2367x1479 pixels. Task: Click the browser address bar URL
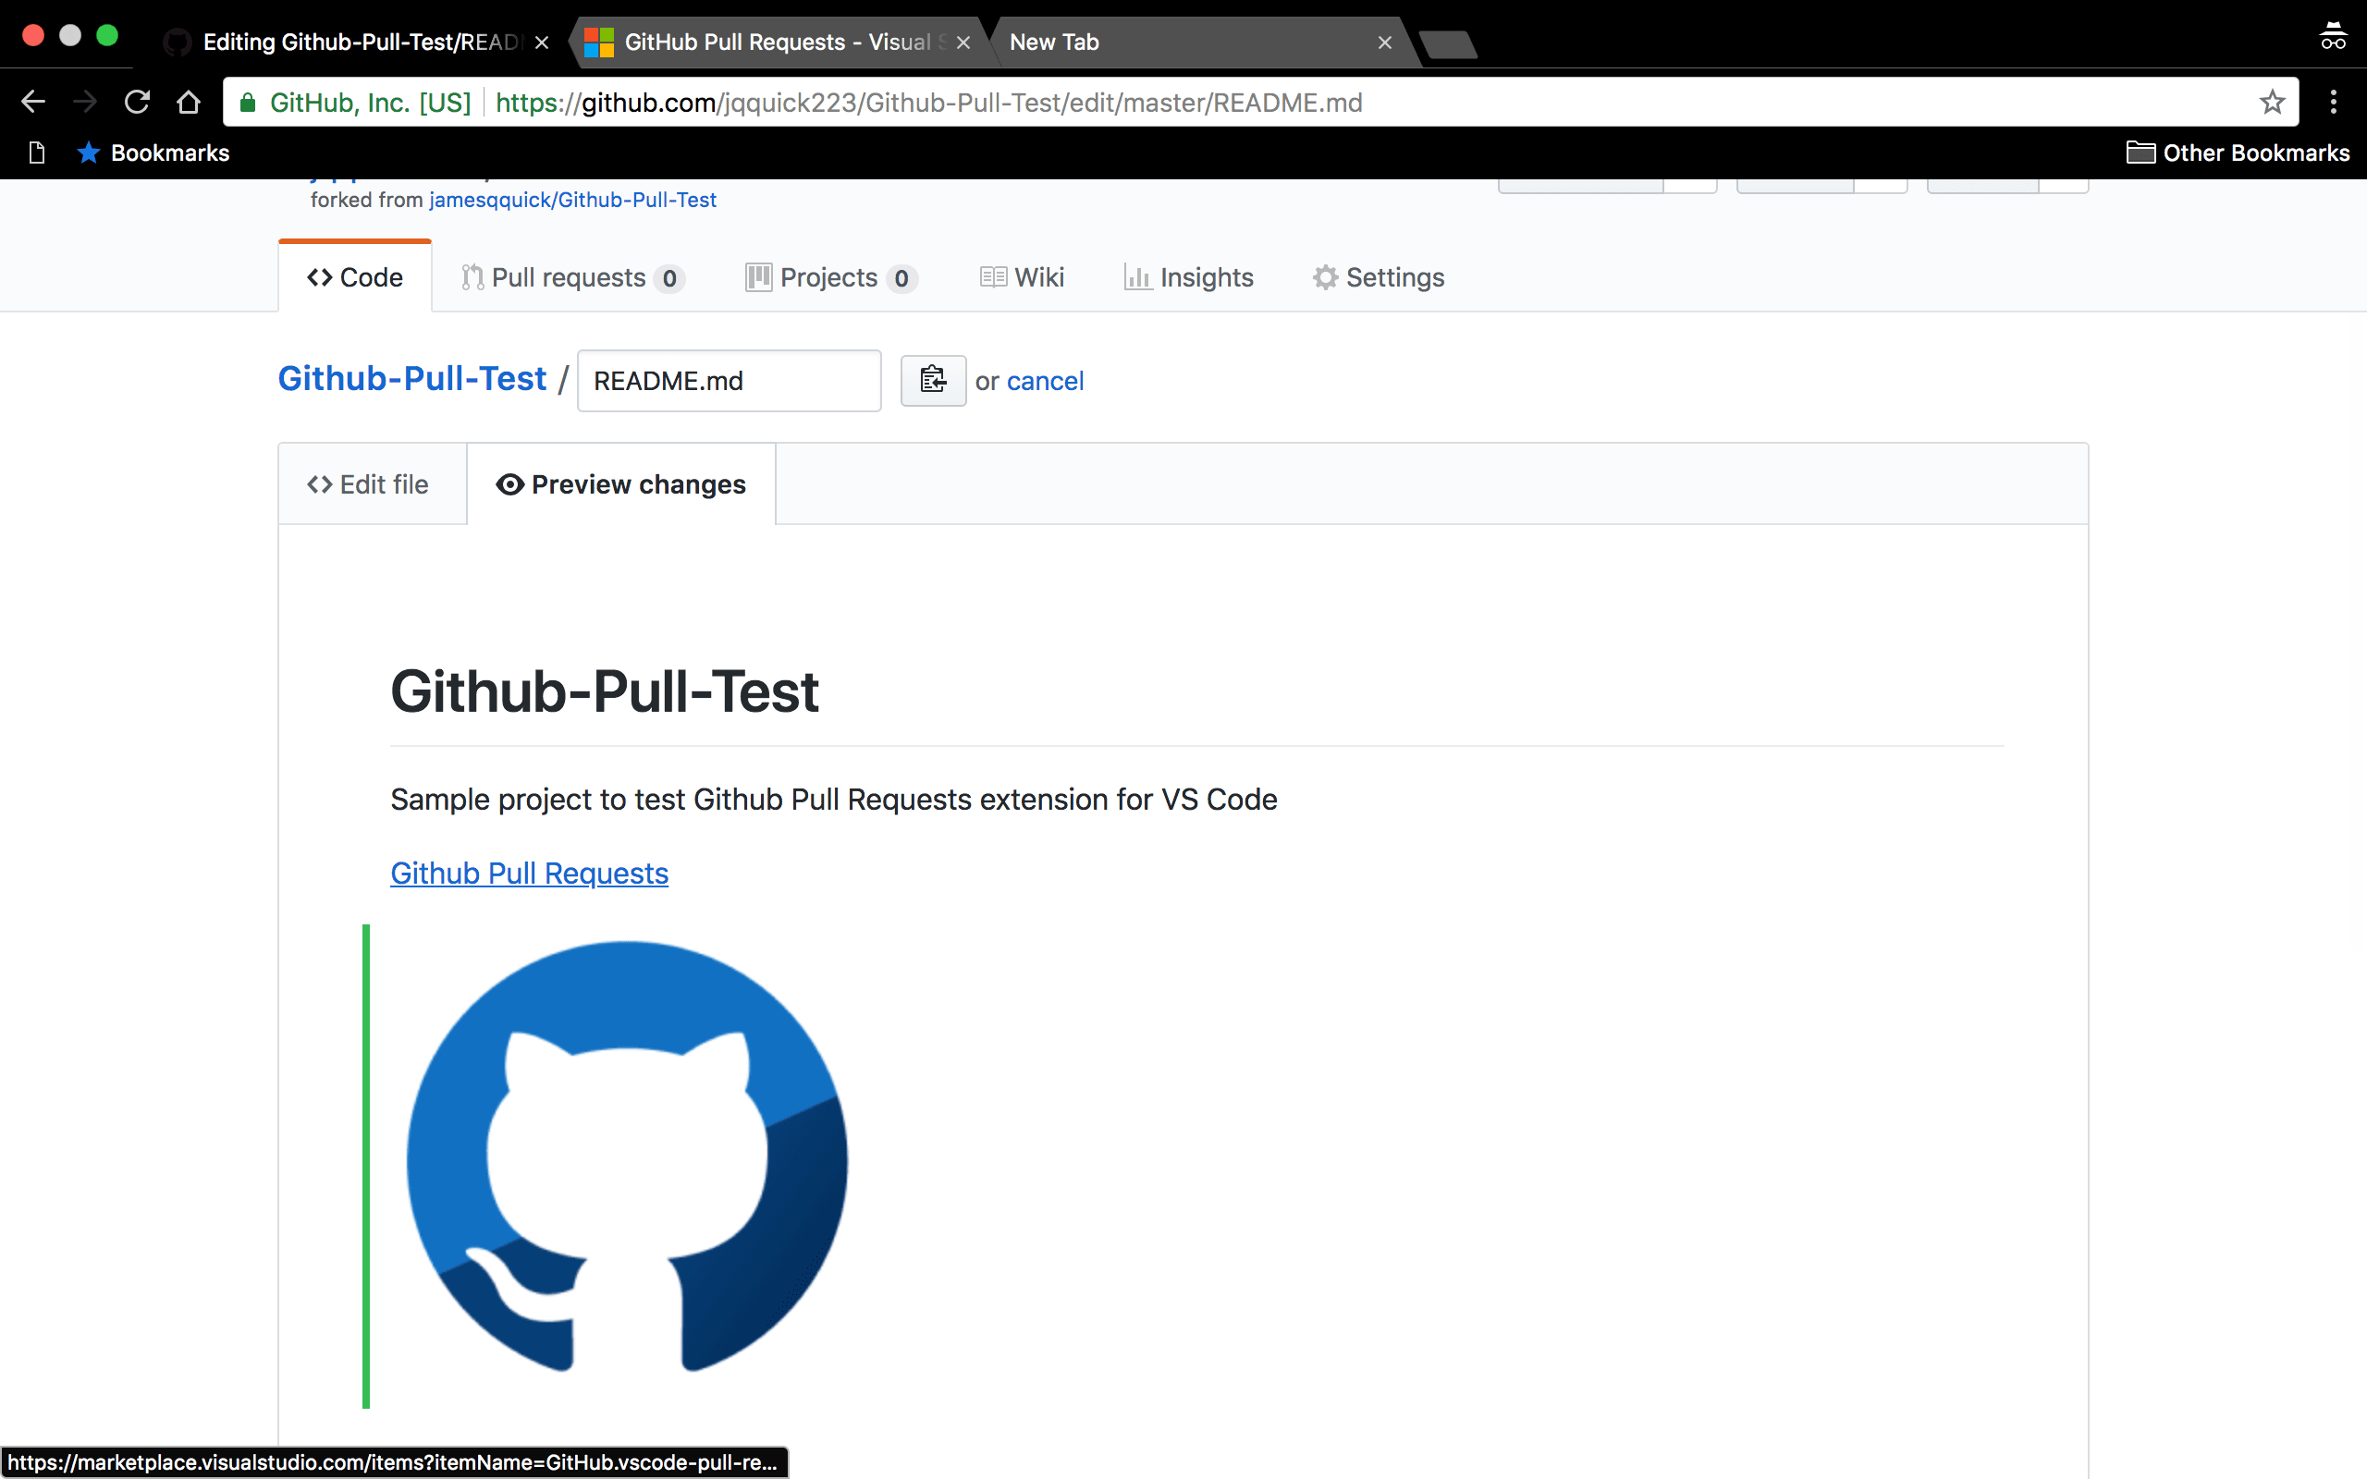(x=928, y=103)
